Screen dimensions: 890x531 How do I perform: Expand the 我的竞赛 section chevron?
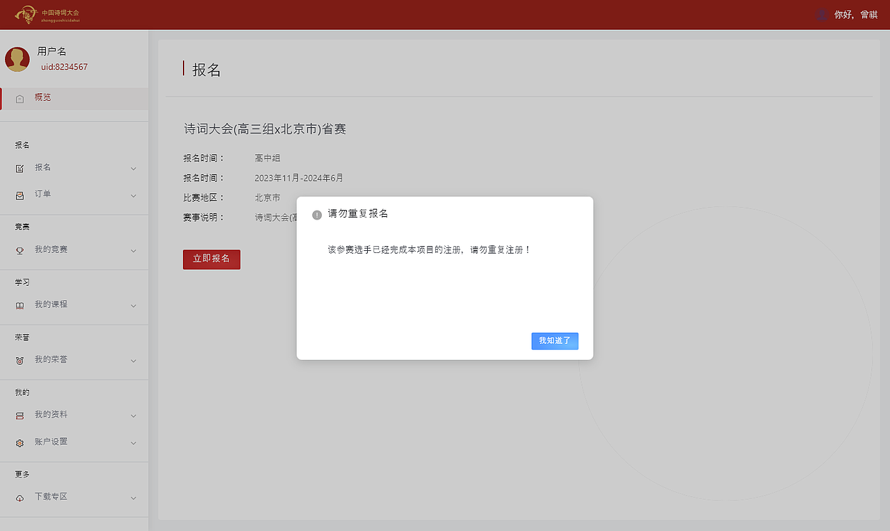(x=133, y=250)
